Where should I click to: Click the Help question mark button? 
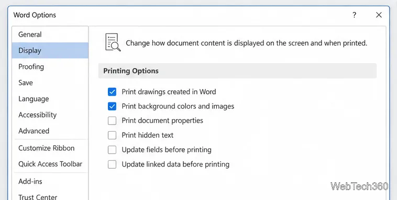pos(355,15)
